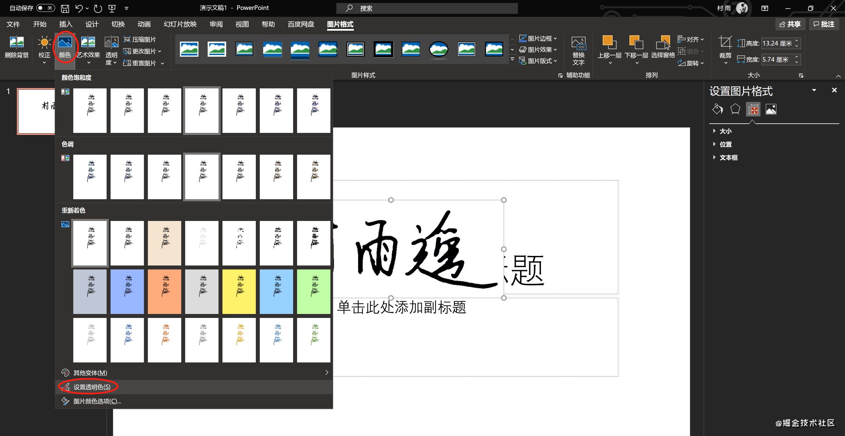Viewport: 845px width, 436px height.
Task: Click the Share (共享) button
Action: coord(790,24)
